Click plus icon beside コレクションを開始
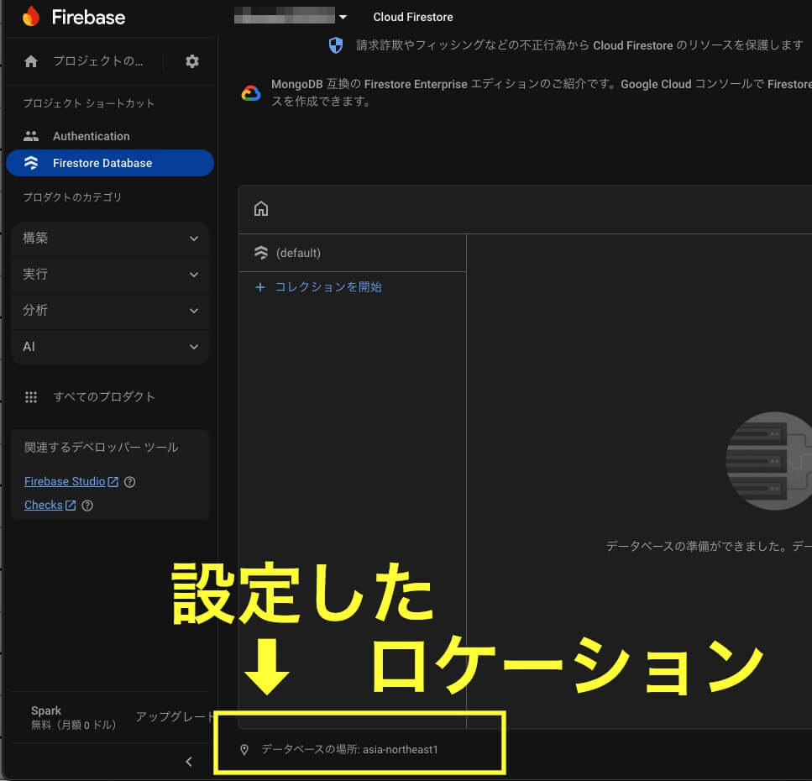The width and height of the screenshot is (812, 781). click(260, 287)
